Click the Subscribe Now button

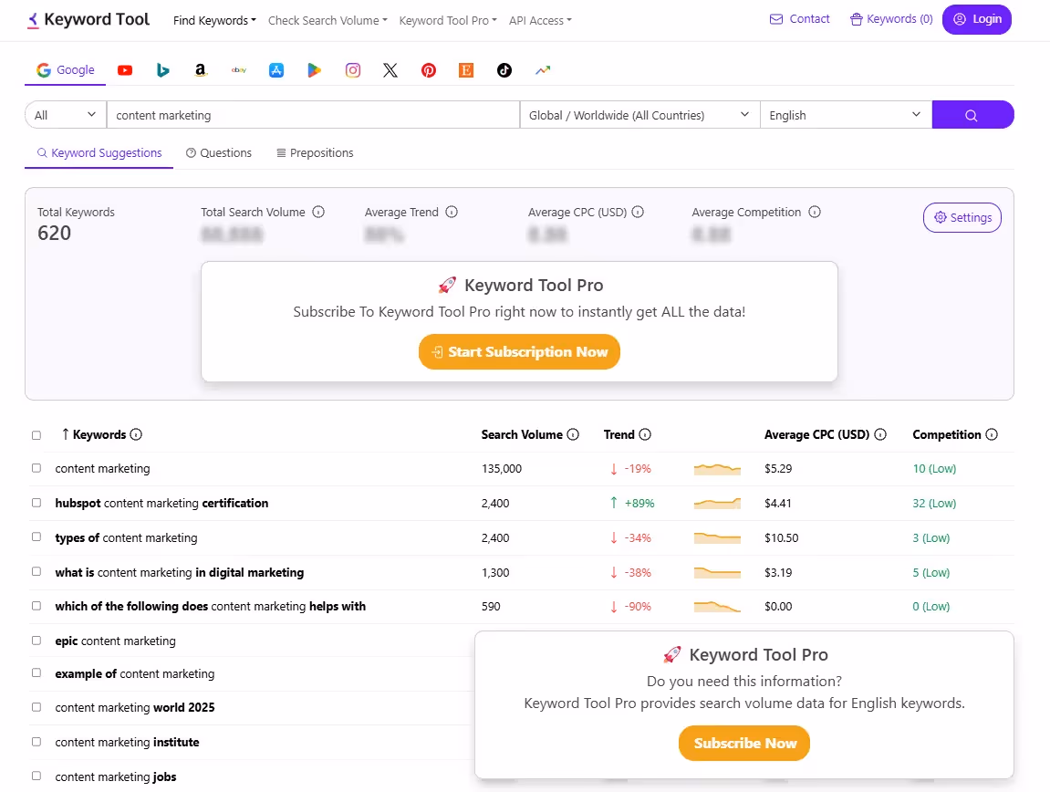(x=744, y=743)
